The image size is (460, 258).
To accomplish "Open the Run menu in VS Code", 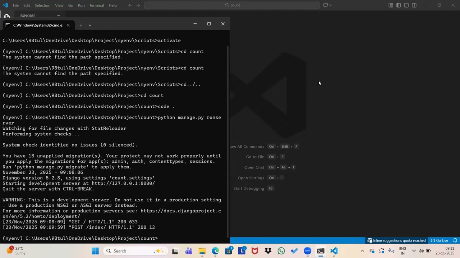I will pos(81,5).
